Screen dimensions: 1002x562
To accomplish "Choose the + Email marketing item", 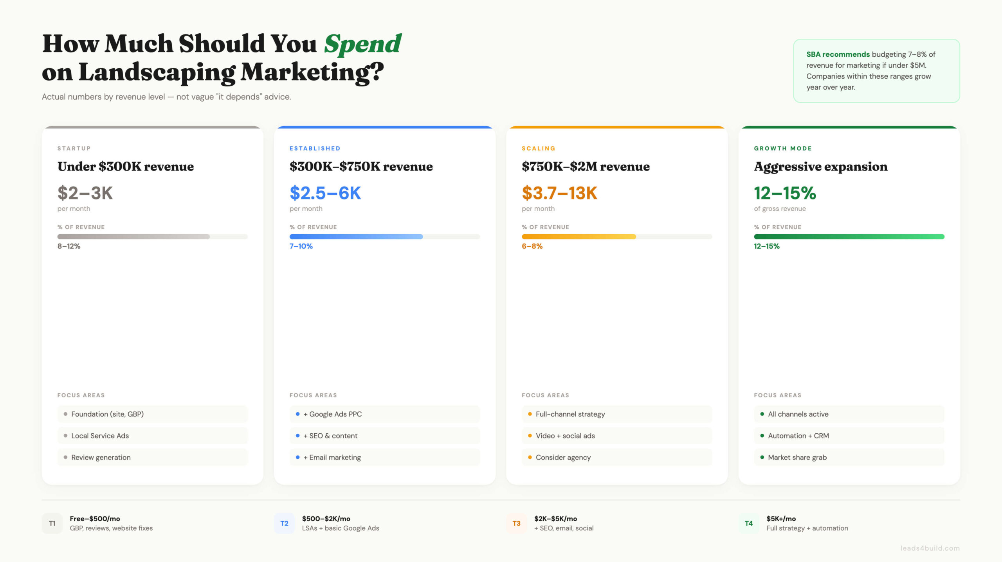I will click(384, 457).
